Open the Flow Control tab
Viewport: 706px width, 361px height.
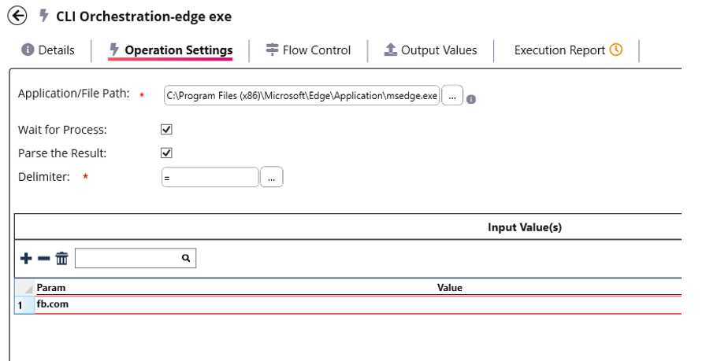[x=308, y=50]
